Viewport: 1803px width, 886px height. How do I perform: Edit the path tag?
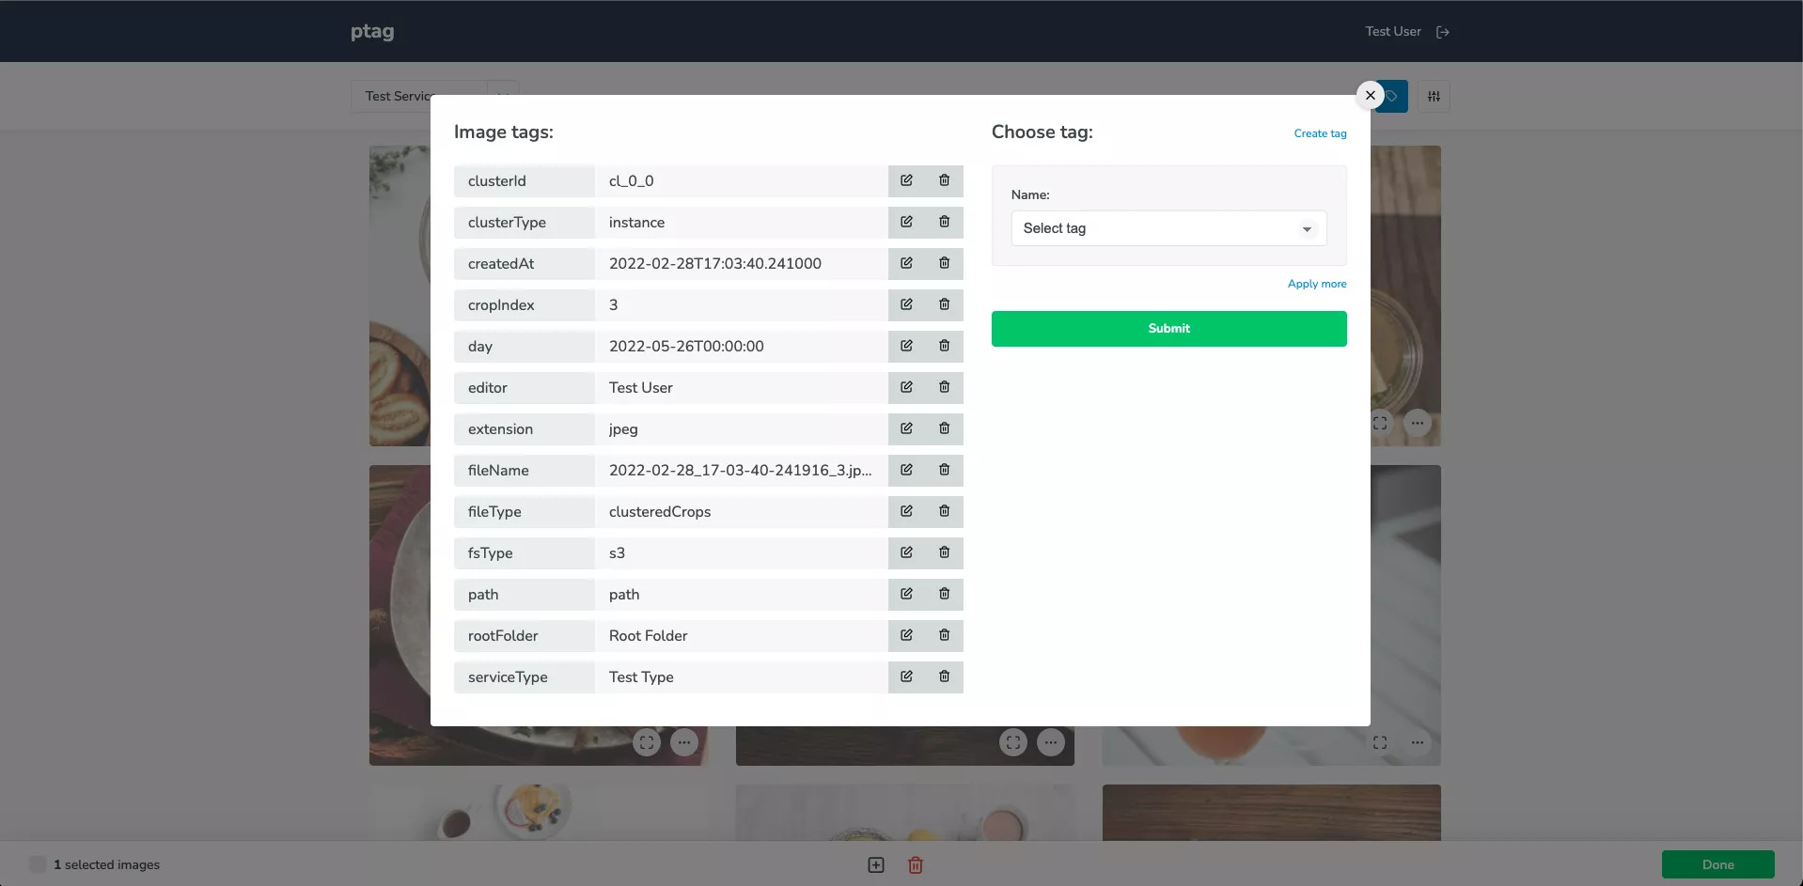pos(906,594)
